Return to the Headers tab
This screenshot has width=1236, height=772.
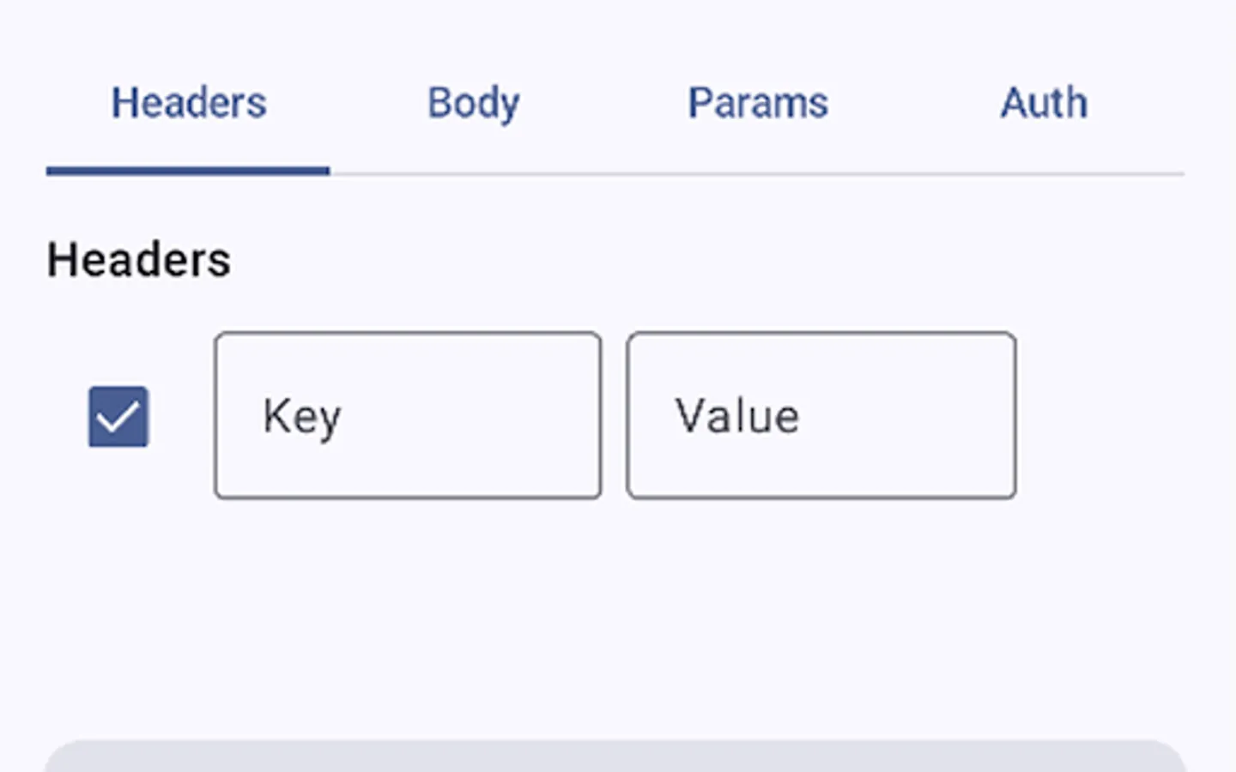[189, 104]
